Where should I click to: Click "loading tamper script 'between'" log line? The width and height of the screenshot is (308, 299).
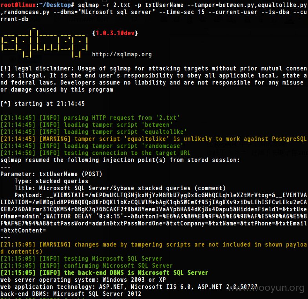click(118, 125)
